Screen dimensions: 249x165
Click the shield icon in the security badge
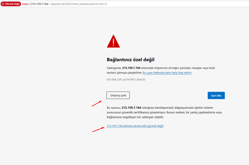click(3, 4)
